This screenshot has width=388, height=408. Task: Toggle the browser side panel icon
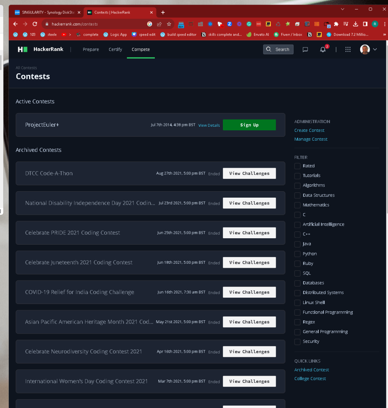coord(365,24)
